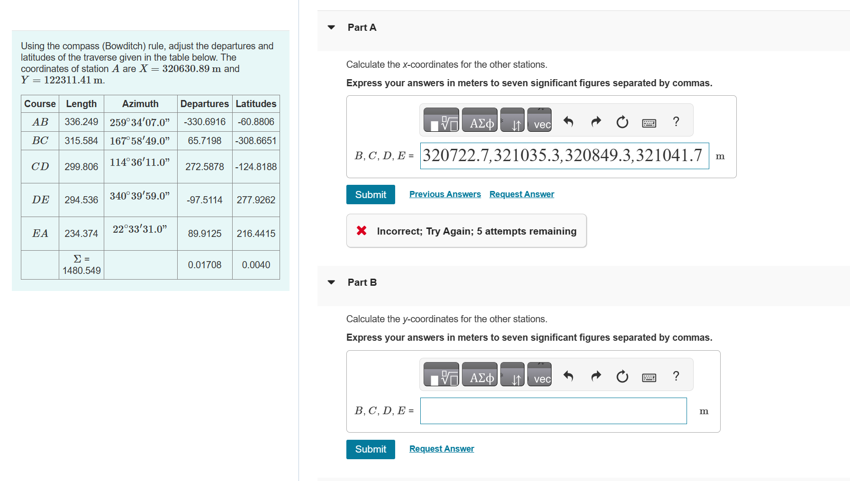Submit the Part A answer
Image resolution: width=850 pixels, height=481 pixels.
(x=371, y=194)
